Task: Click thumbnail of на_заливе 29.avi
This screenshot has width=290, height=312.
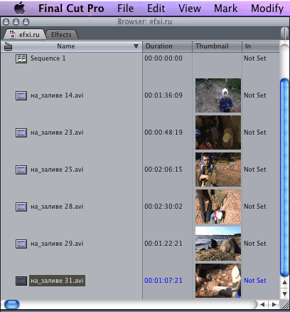Action: (x=218, y=244)
